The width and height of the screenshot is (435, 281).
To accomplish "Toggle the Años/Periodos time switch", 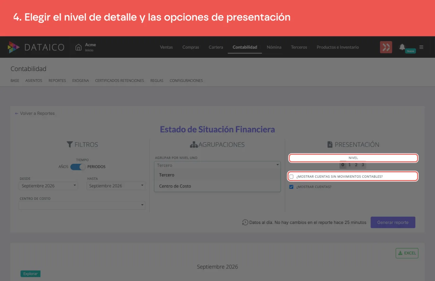I will point(78,167).
